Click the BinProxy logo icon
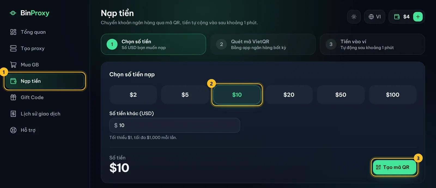Screen dimensions: 436x188 13,13
